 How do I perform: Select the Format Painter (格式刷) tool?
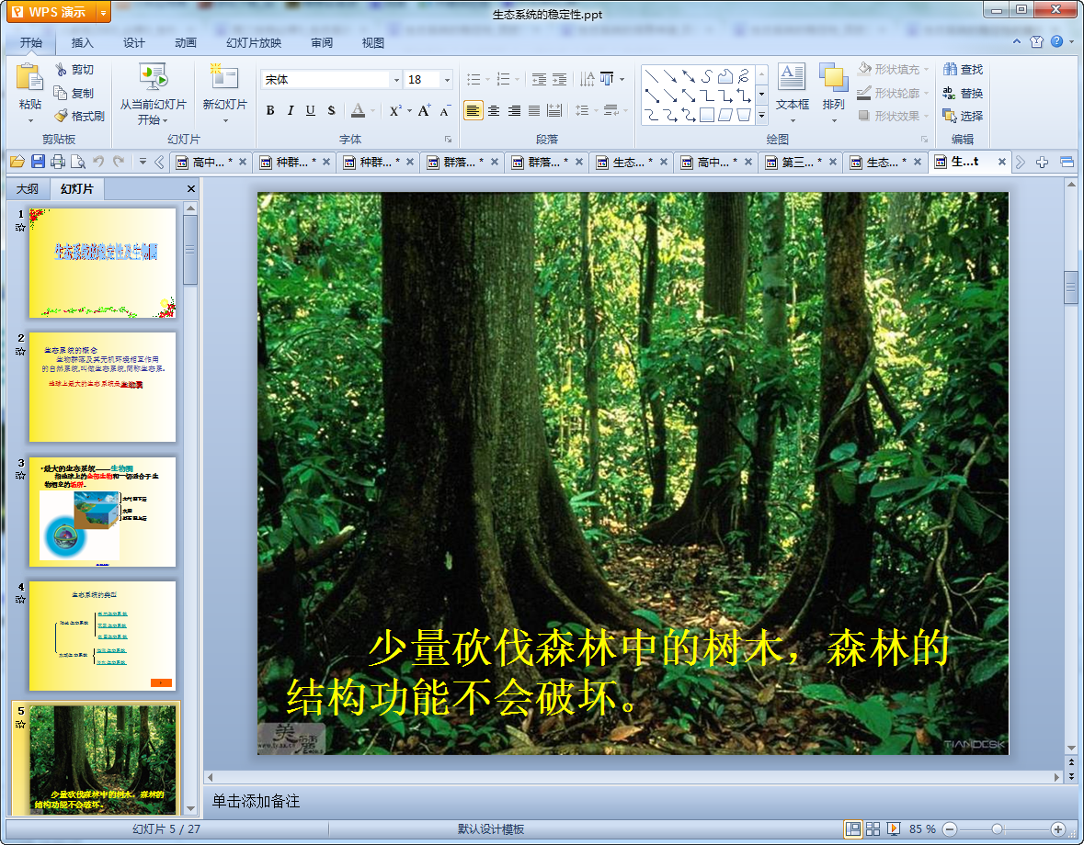62,116
